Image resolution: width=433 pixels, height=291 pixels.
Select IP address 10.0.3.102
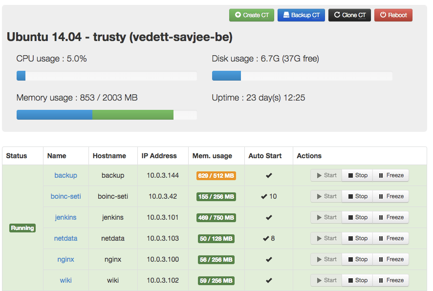click(x=163, y=280)
